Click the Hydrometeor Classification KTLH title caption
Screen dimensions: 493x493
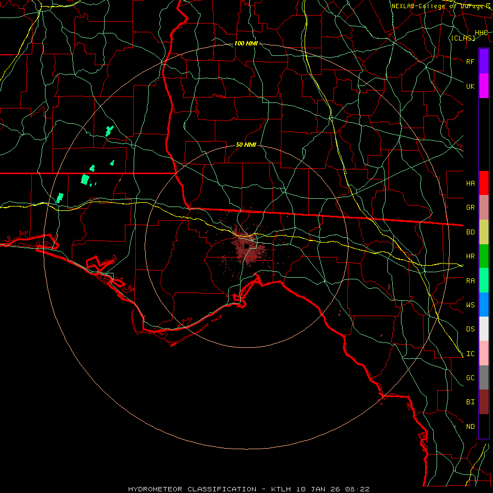pyautogui.click(x=249, y=489)
